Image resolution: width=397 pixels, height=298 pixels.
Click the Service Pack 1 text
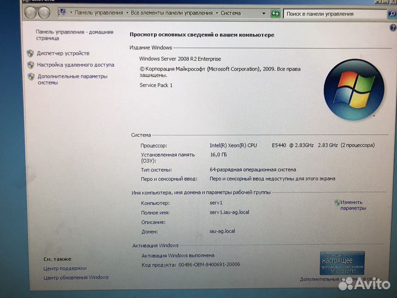click(x=156, y=85)
